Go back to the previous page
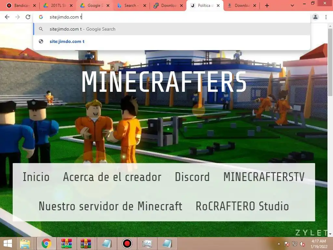333x250 pixels. [x=7, y=17]
